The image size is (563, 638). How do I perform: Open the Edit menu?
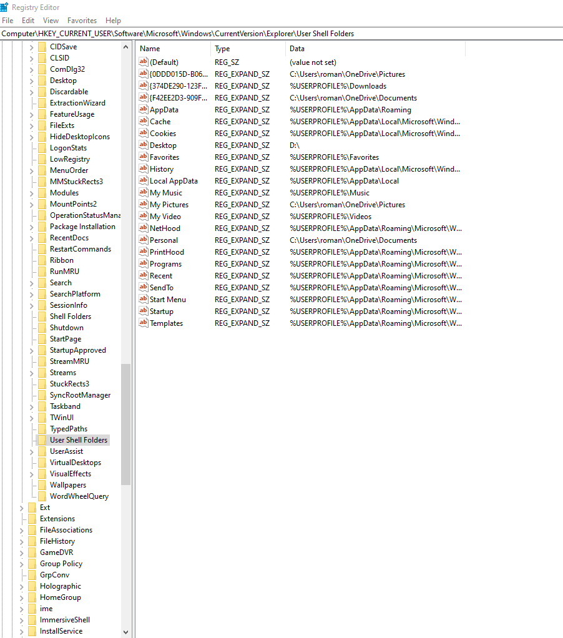[x=28, y=21]
